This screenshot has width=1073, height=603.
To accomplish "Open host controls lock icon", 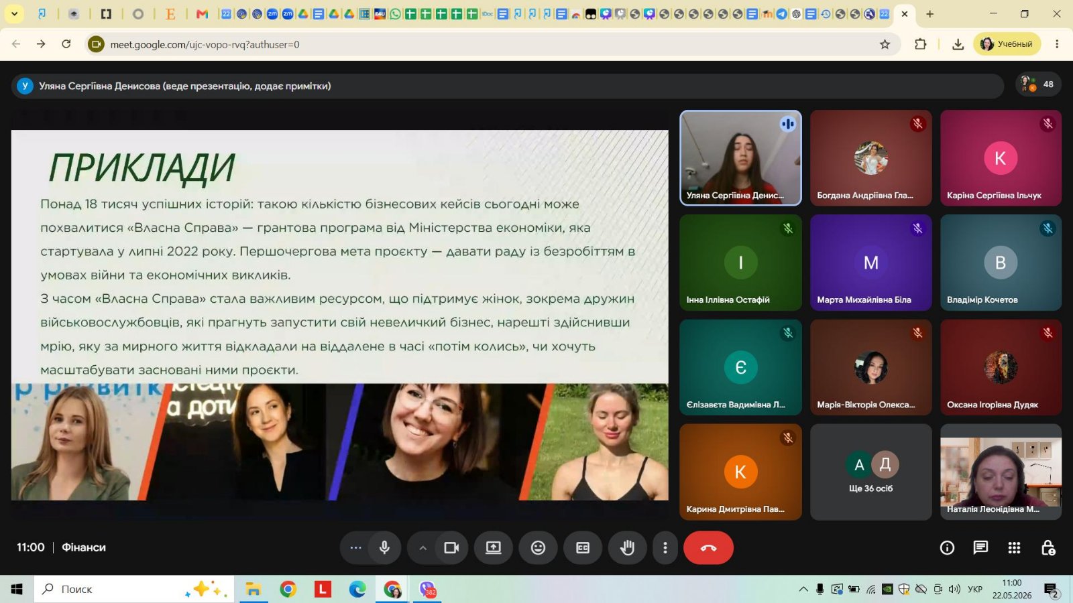I will pyautogui.click(x=1048, y=548).
